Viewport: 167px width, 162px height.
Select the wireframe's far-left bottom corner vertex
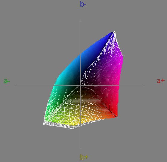point(43,124)
